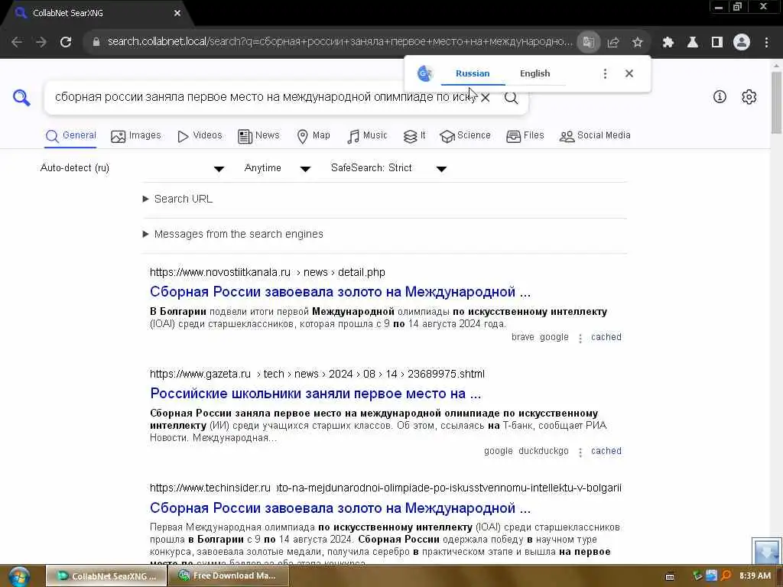Switch to Images category tab

tap(136, 136)
